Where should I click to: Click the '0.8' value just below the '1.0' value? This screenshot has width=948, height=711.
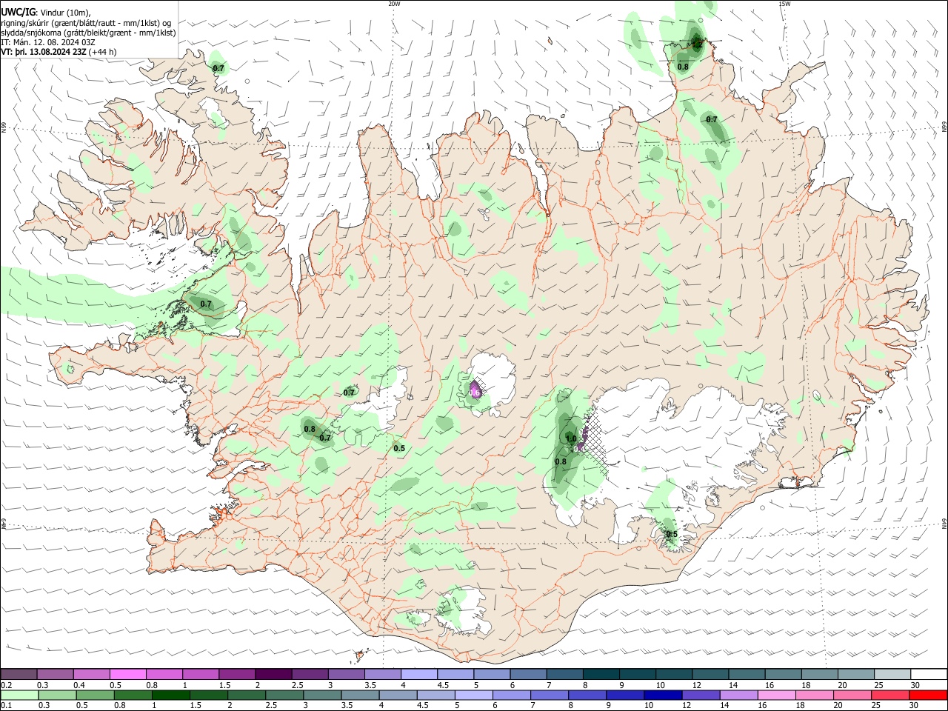tap(561, 461)
